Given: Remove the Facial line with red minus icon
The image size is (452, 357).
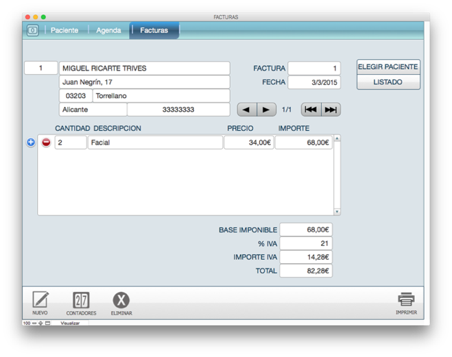Looking at the screenshot, I should pyautogui.click(x=46, y=143).
